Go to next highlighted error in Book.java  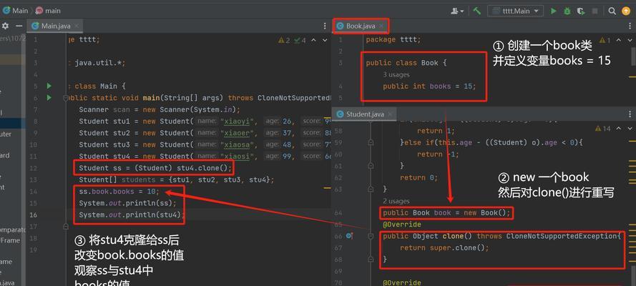pos(628,40)
